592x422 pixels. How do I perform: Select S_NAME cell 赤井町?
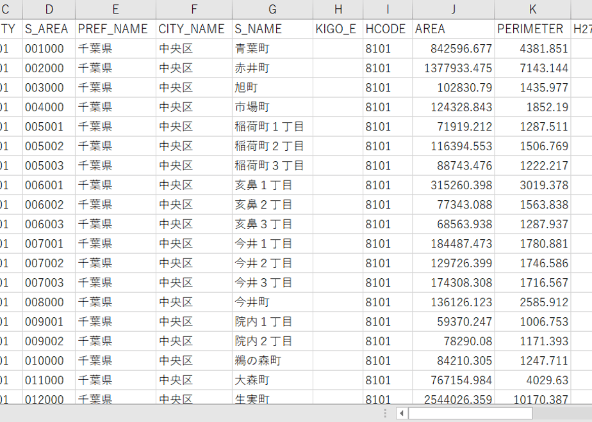coord(272,68)
